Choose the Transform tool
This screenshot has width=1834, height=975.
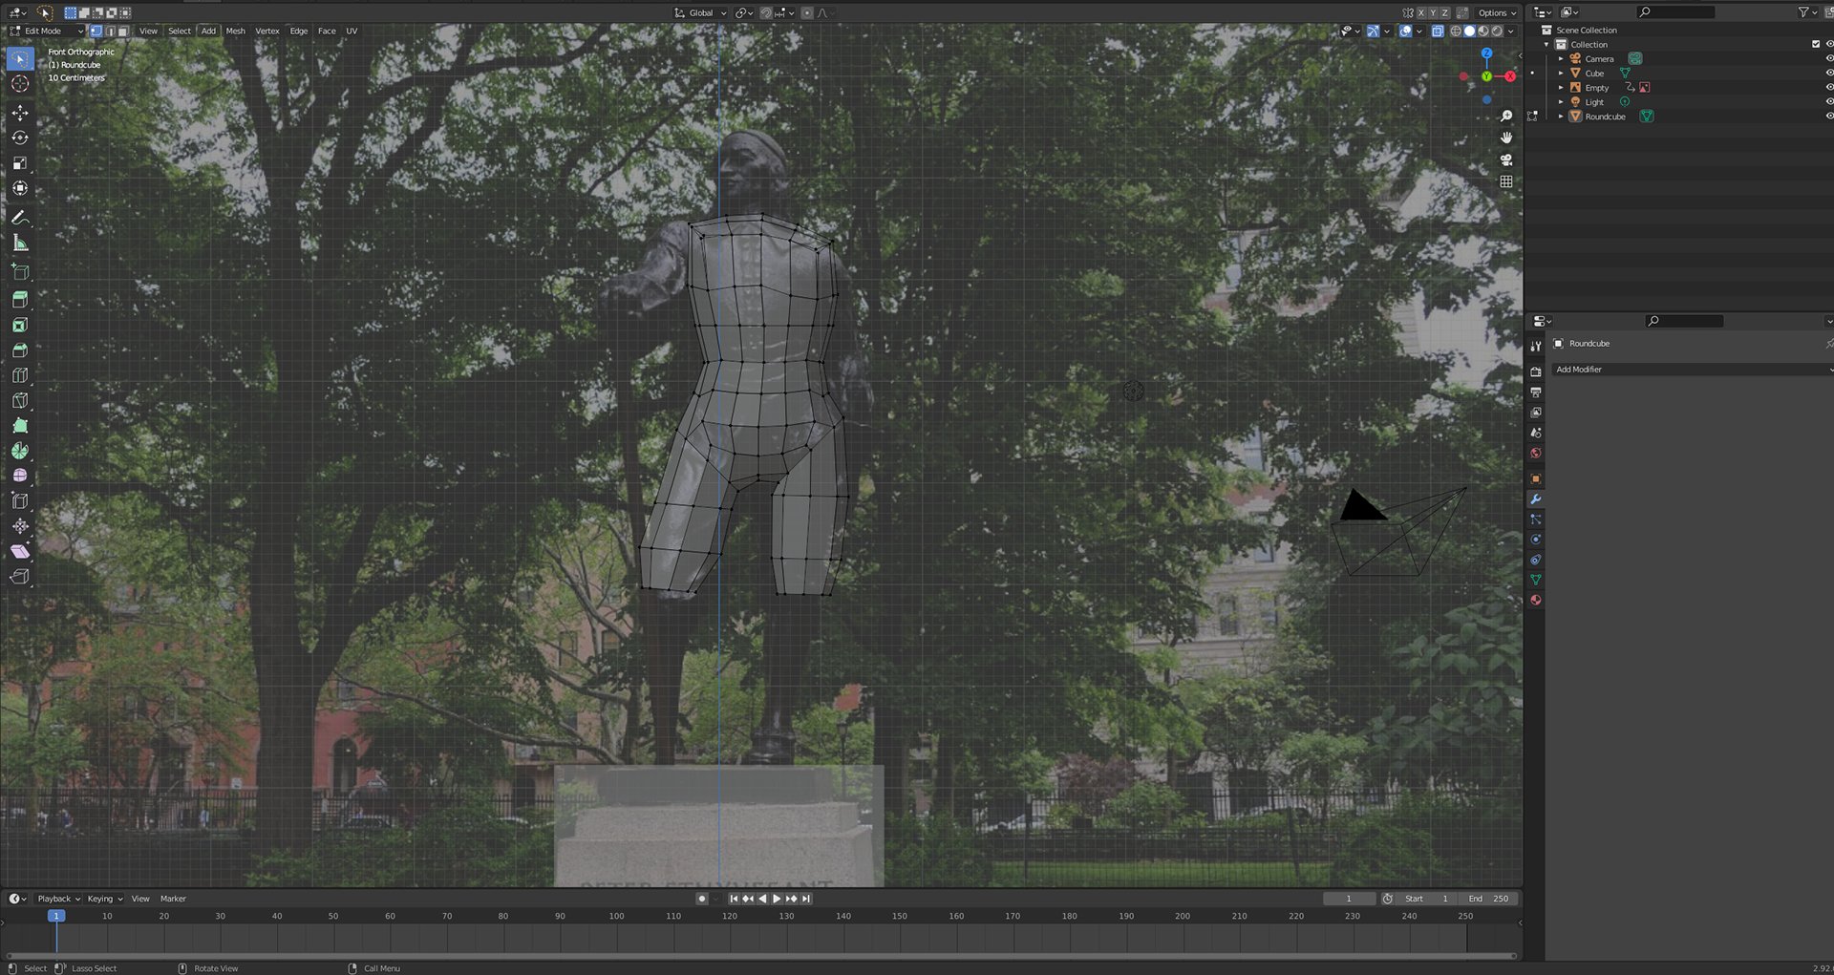click(x=20, y=188)
